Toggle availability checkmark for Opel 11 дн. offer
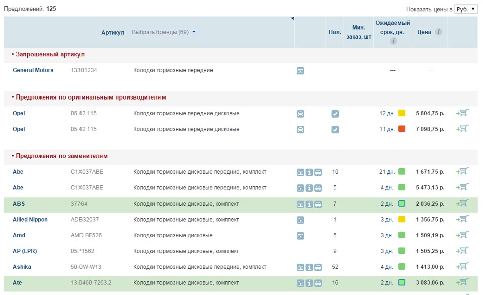Viewport: 483px width, 295px height. click(x=335, y=130)
